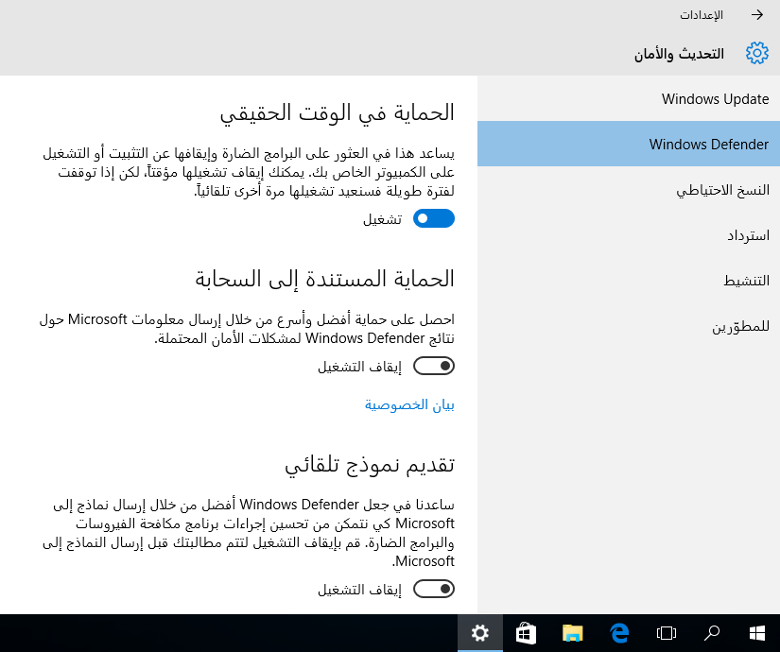
Task: Open Task View on the taskbar
Action: click(x=667, y=633)
